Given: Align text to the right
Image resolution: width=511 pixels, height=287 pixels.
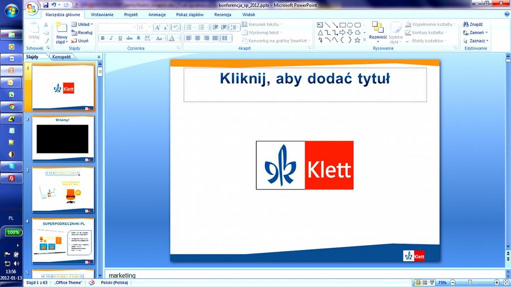Looking at the screenshot, I should [x=206, y=38].
